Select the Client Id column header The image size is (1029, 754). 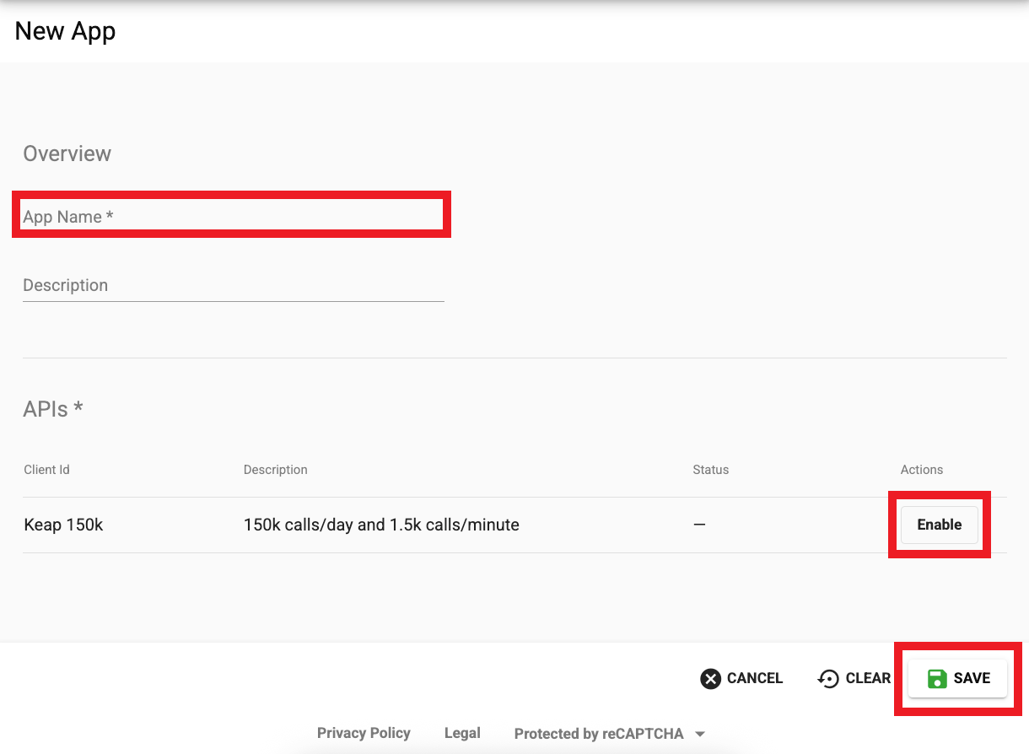click(x=46, y=470)
